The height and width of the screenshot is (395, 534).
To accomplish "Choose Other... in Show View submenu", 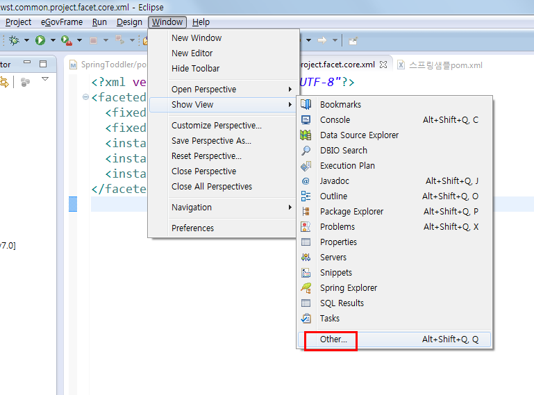I will (394, 339).
